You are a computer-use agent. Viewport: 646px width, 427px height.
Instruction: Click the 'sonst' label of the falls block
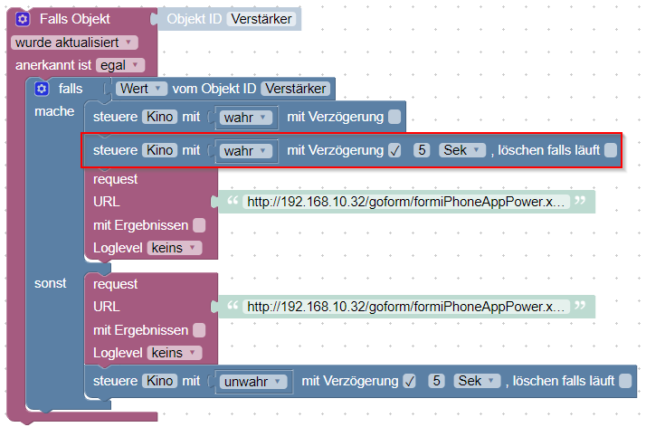coord(51,283)
